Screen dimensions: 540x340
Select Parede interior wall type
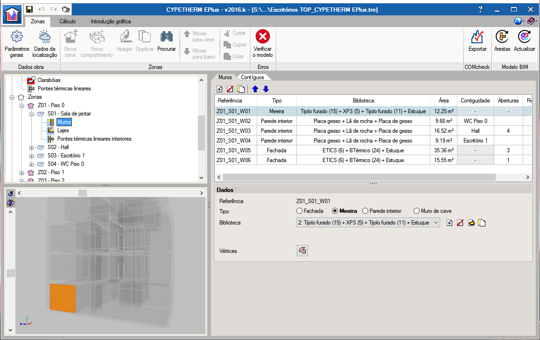click(382, 211)
